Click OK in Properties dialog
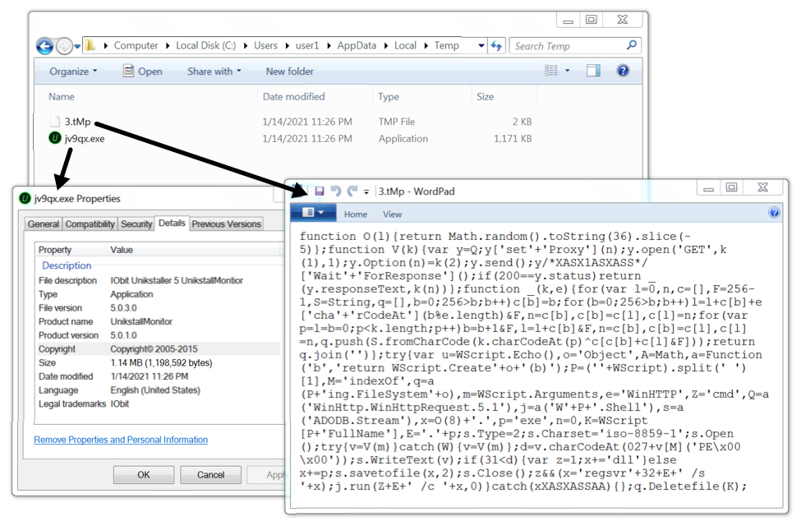The image size is (801, 526). coord(144,475)
